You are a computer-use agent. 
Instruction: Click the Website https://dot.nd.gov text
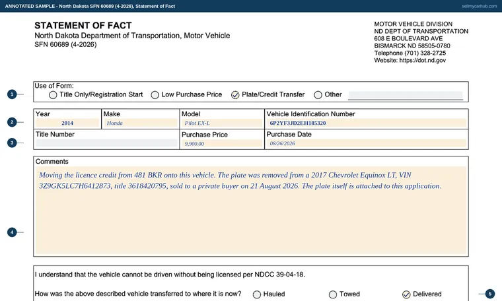point(410,60)
